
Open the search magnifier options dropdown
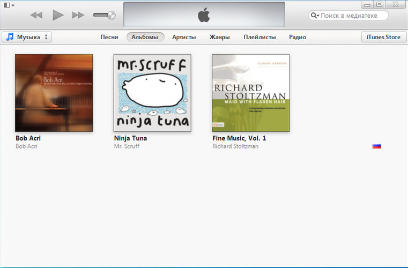point(315,16)
